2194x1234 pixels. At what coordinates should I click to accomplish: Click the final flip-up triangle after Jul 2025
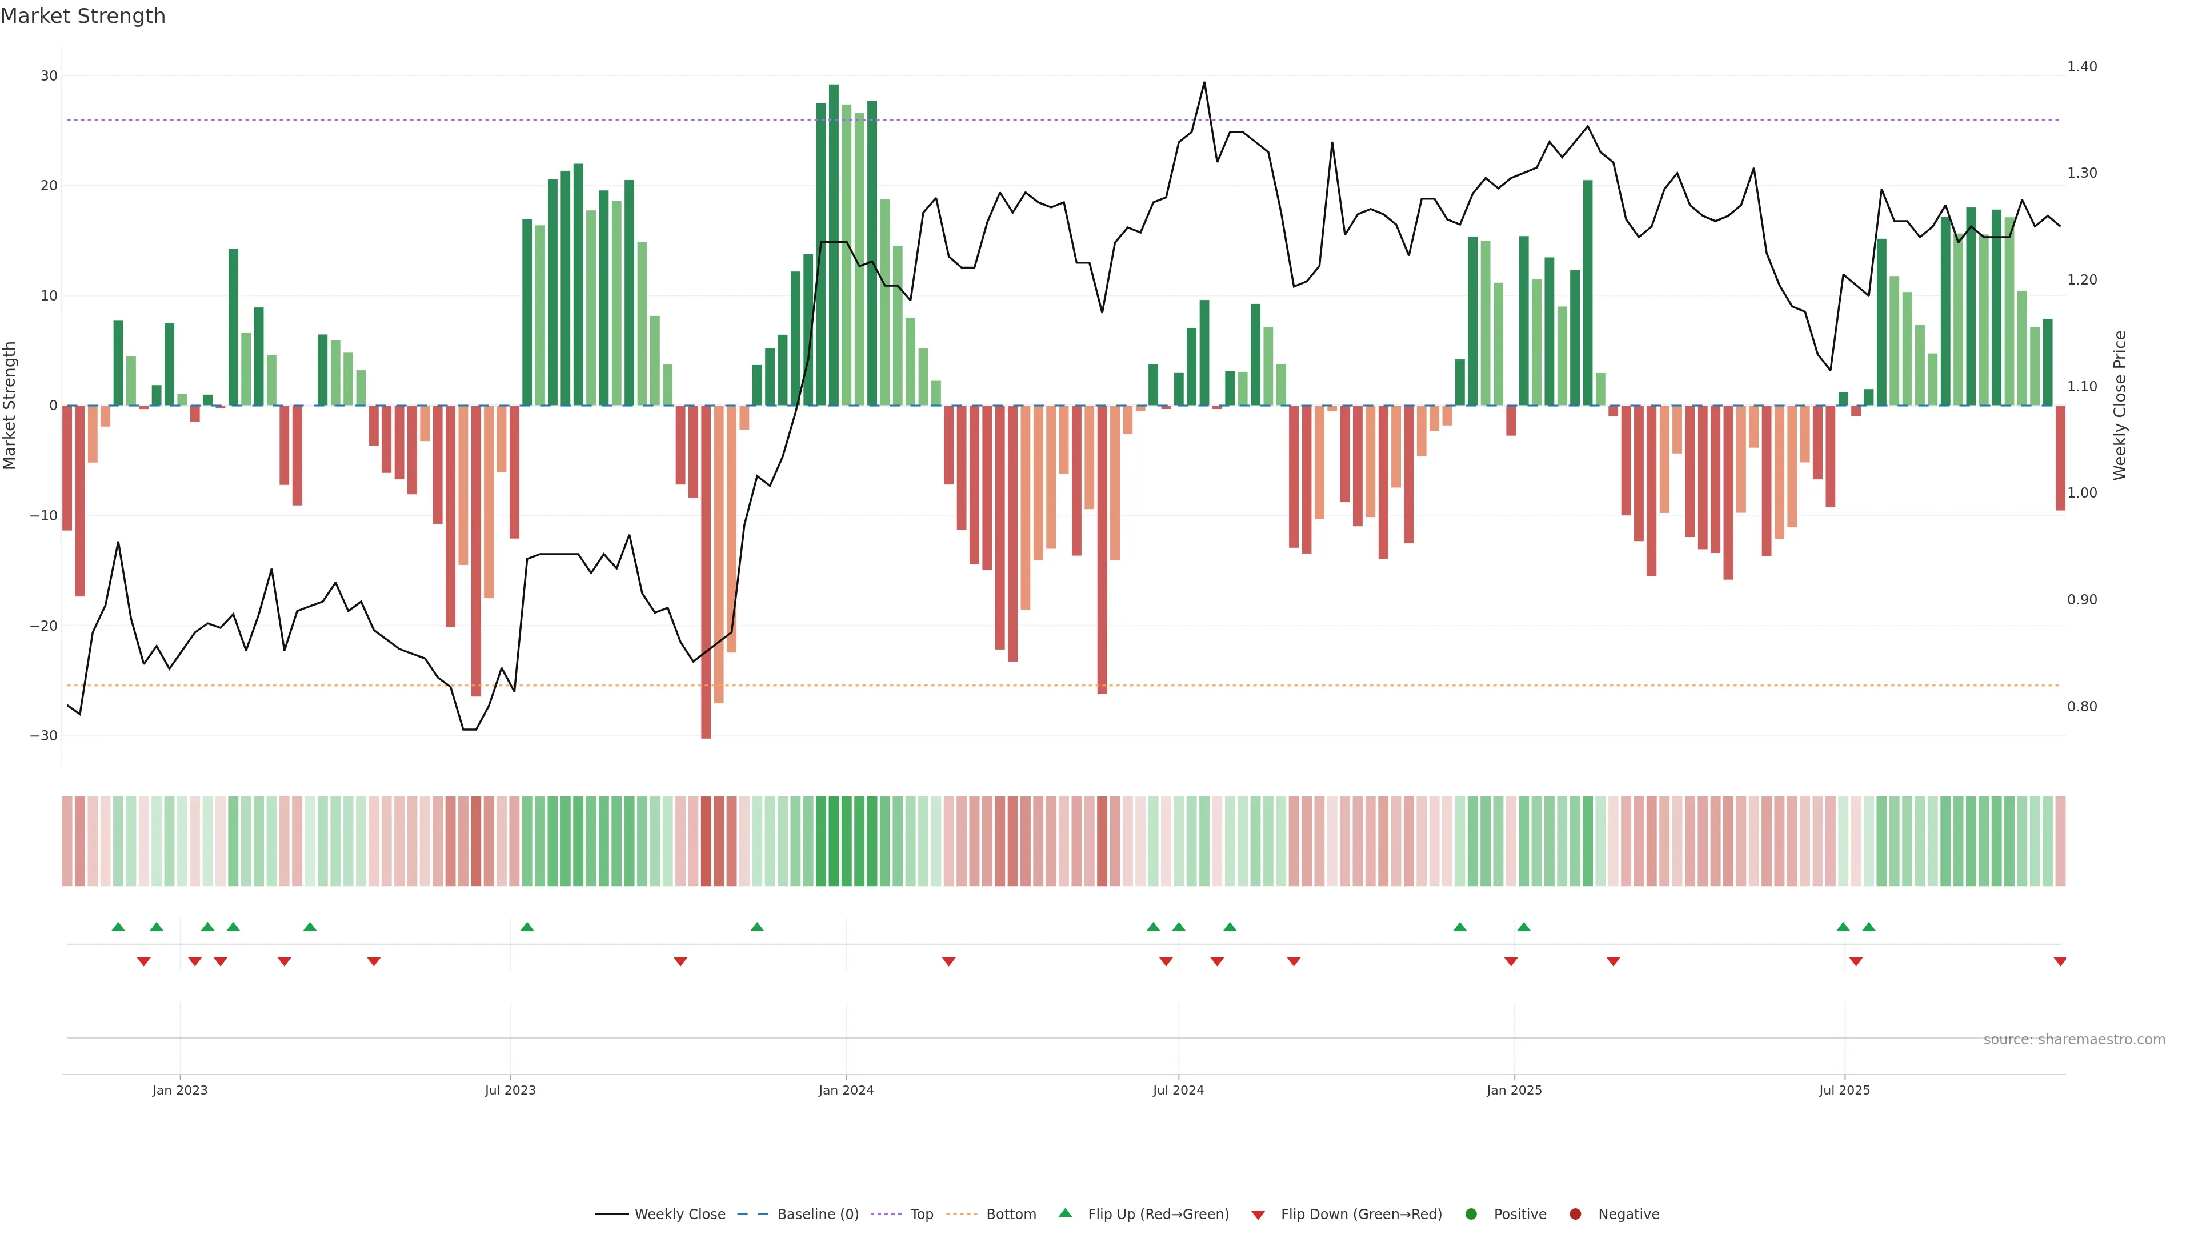point(1869,927)
